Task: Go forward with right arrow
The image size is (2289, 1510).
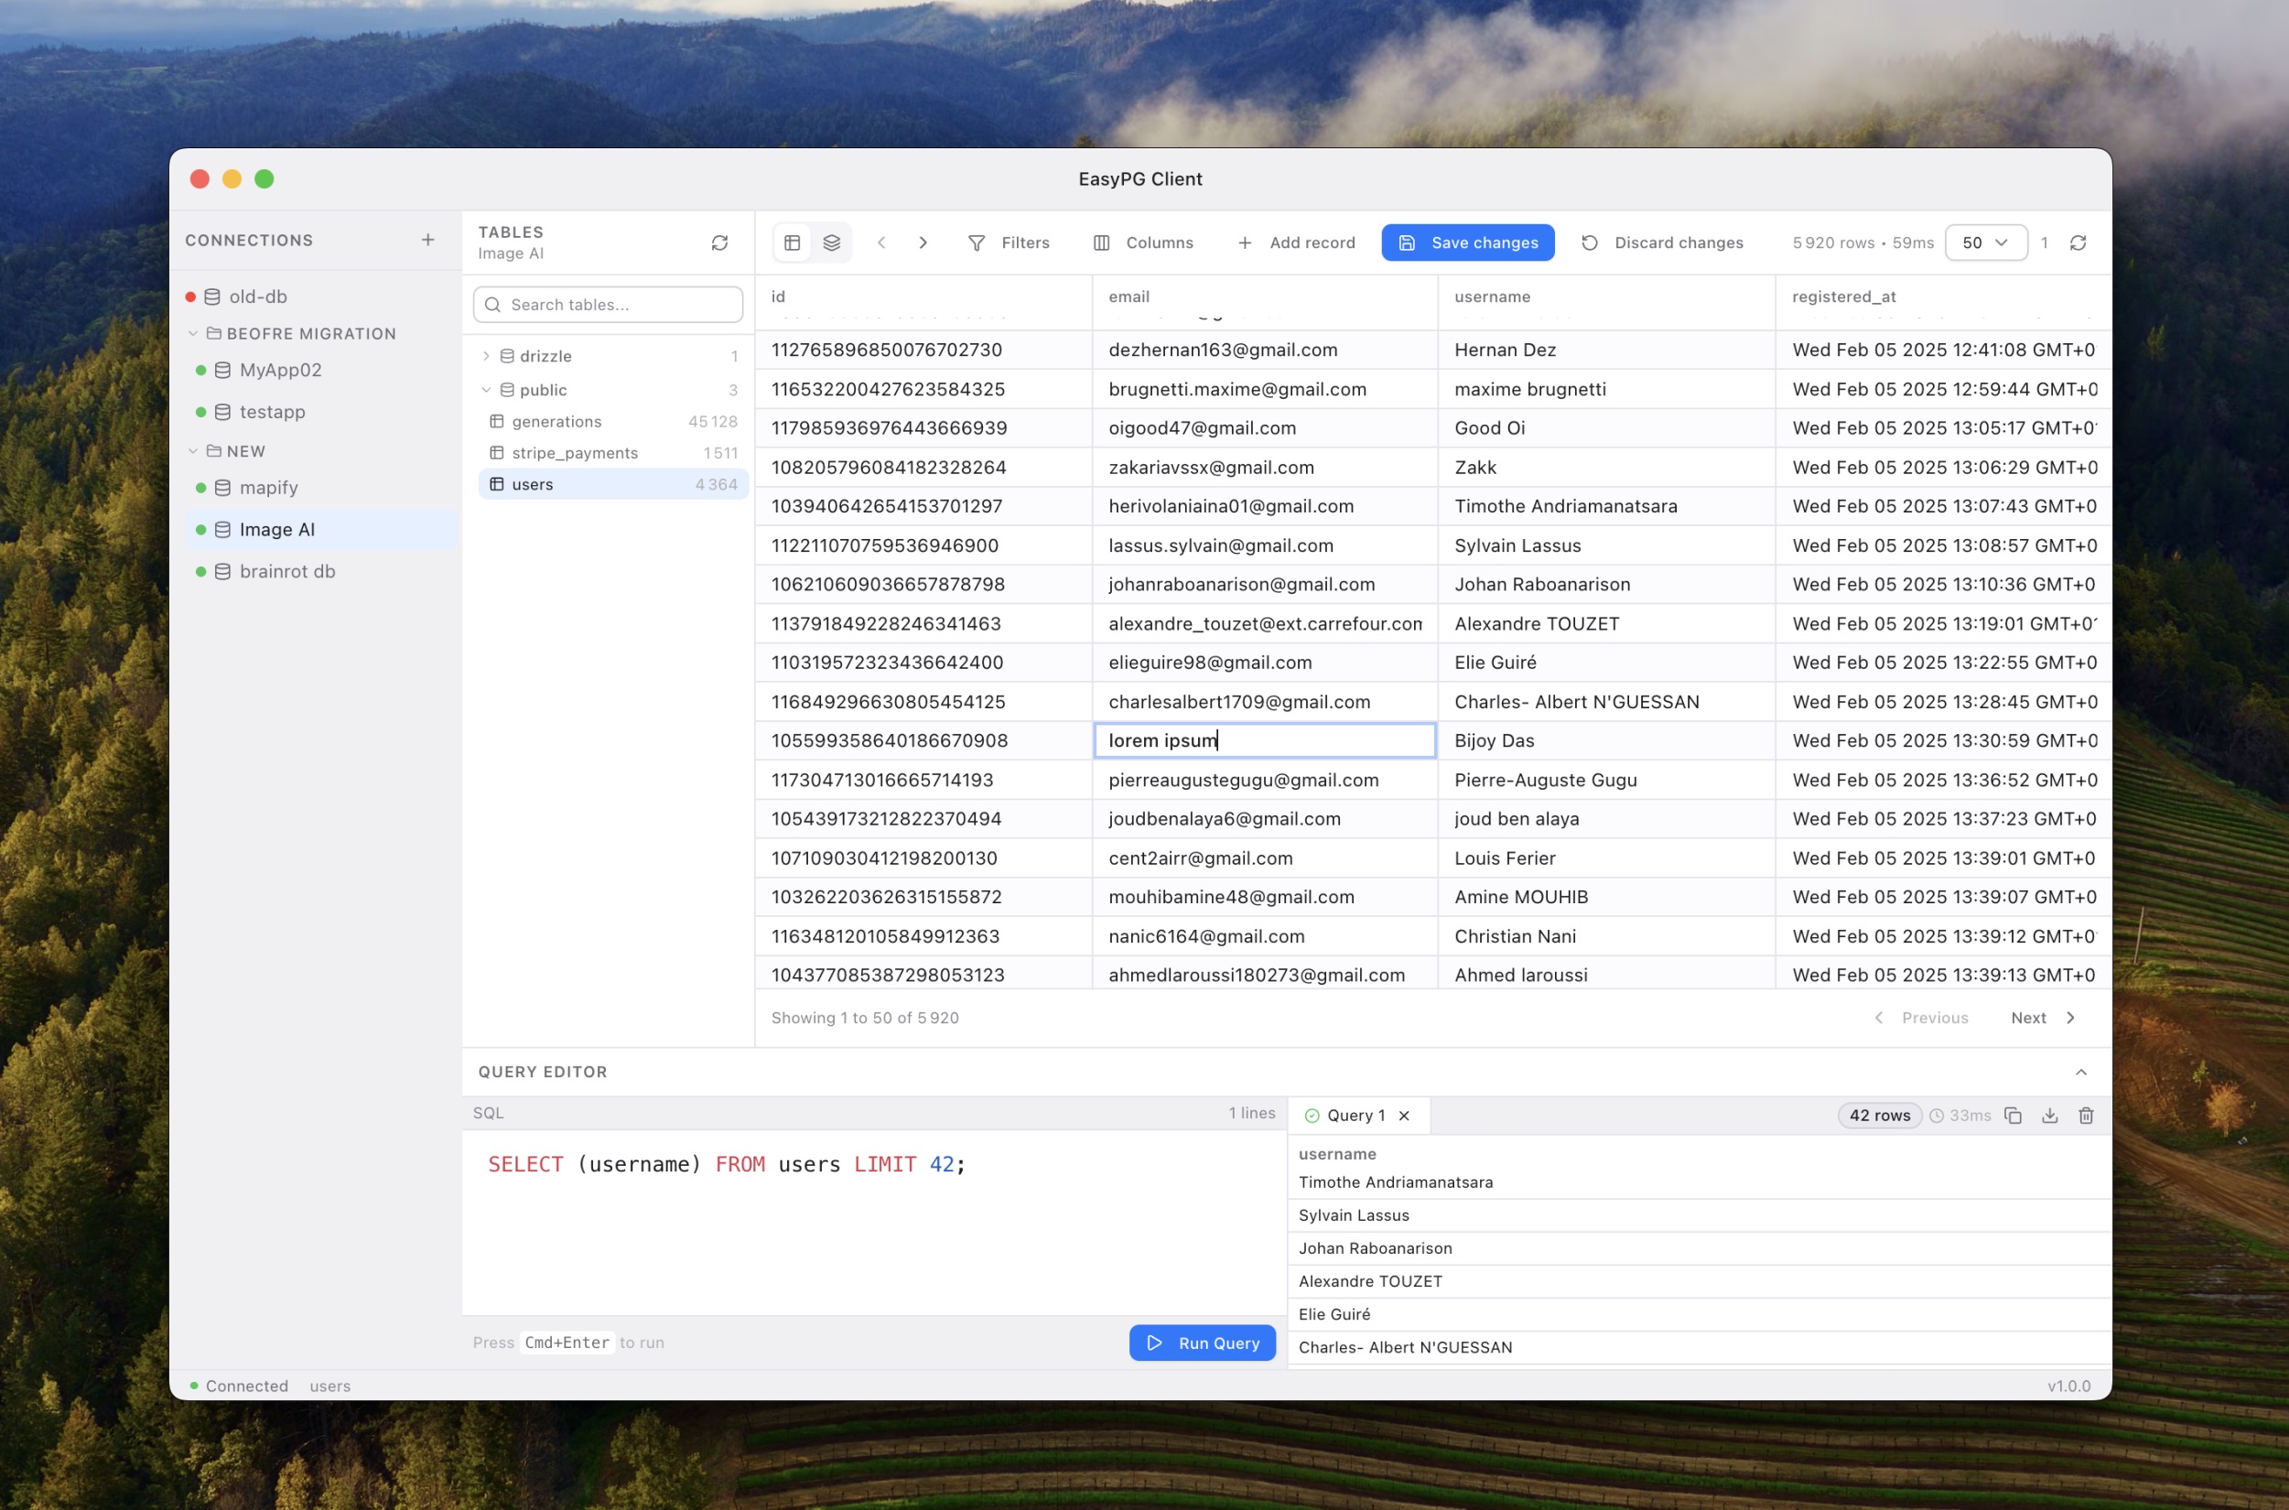Action: 923,243
